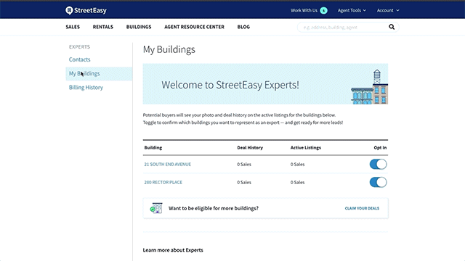
Task: Go to Agent Resource Center
Action: [194, 27]
